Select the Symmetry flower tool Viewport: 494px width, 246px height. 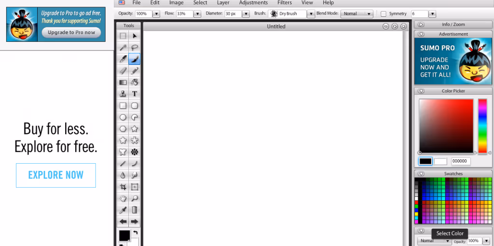coord(135,152)
